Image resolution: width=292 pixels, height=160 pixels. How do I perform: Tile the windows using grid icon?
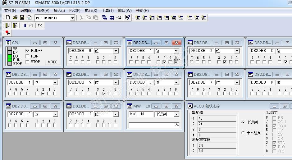[x=112, y=18]
